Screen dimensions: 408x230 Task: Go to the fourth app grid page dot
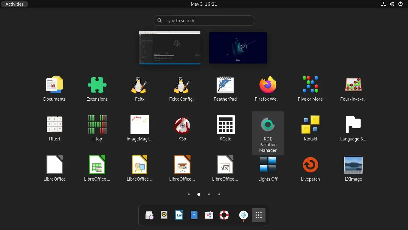tap(219, 194)
